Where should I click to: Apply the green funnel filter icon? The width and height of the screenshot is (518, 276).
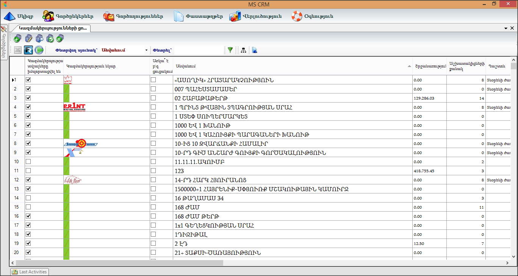(230, 50)
